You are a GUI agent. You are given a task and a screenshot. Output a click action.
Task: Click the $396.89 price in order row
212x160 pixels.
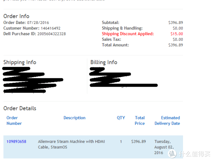(139, 142)
